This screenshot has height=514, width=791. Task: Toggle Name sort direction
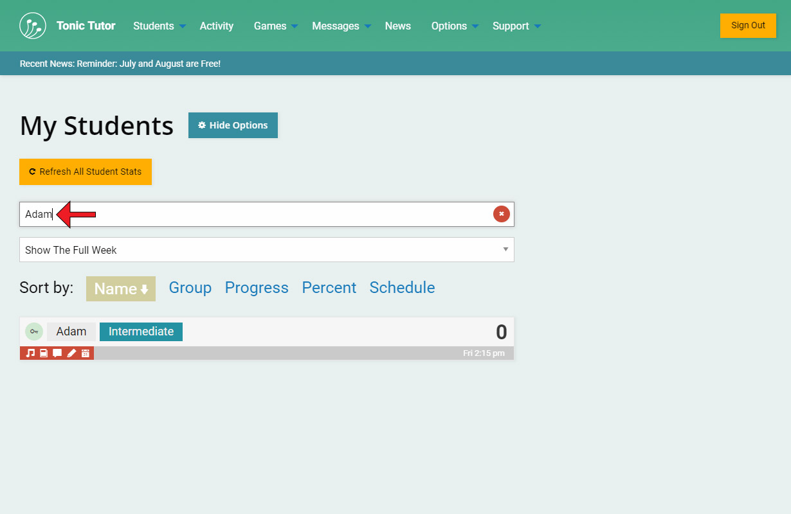pyautogui.click(x=121, y=288)
